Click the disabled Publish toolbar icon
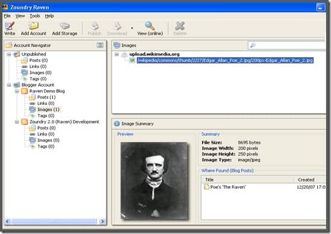331x234 pixels. coord(95,26)
